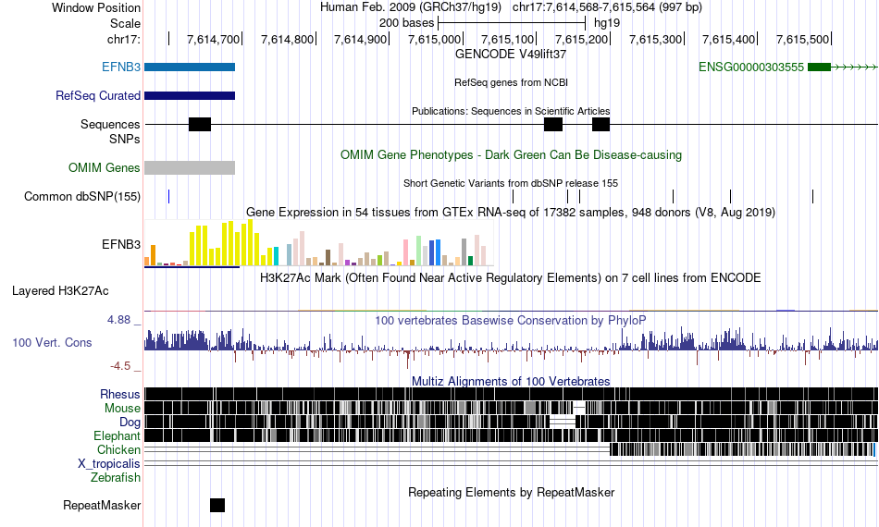Click the 100 vertebrates Basewise Conservation title
879x527 pixels.
pyautogui.click(x=511, y=321)
